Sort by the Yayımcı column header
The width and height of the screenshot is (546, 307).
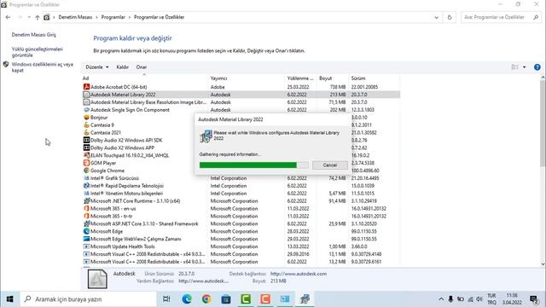coord(247,78)
